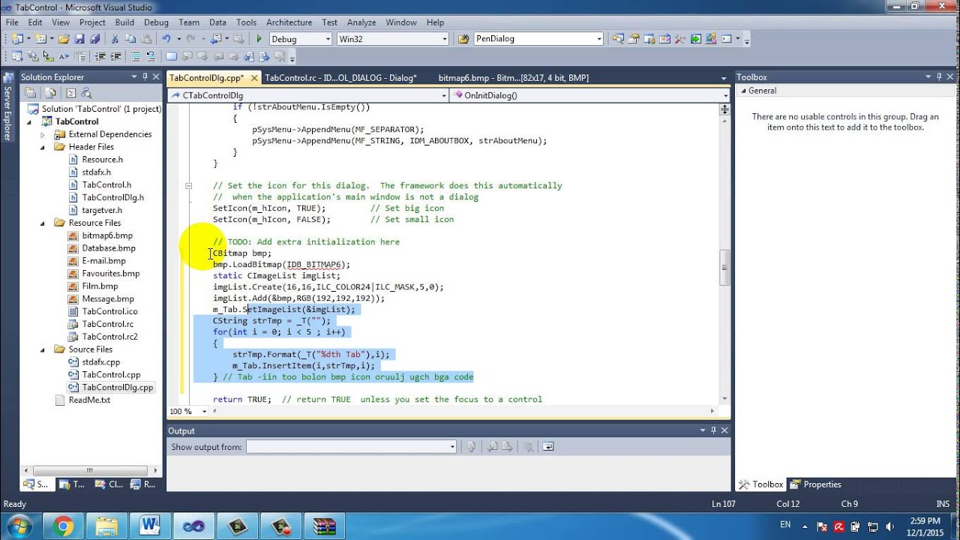Click the Find in Files icon
960x540 pixels.
[x=463, y=39]
